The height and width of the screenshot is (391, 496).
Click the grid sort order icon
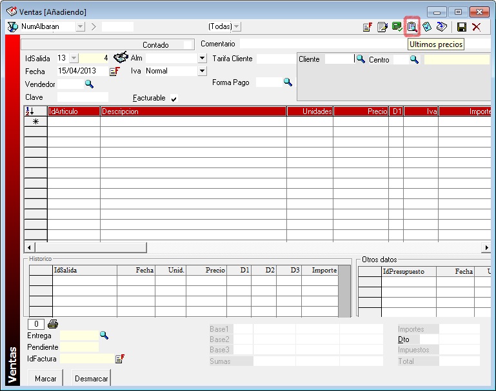[30, 111]
